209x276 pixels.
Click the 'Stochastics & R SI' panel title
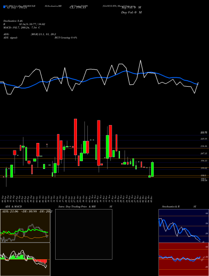(179, 207)
